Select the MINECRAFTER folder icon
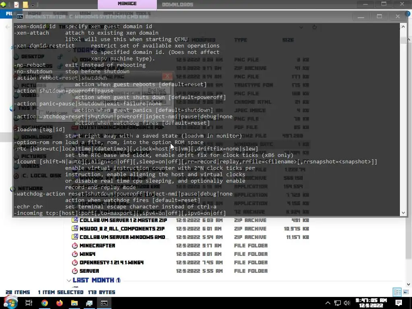This screenshot has width=412, height=309. click(x=75, y=245)
